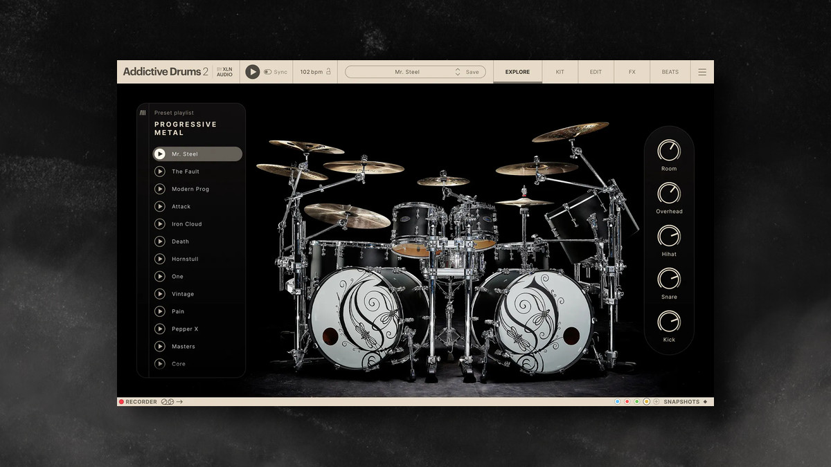The height and width of the screenshot is (467, 831).
Task: Click the red record indicator
Action: [121, 402]
